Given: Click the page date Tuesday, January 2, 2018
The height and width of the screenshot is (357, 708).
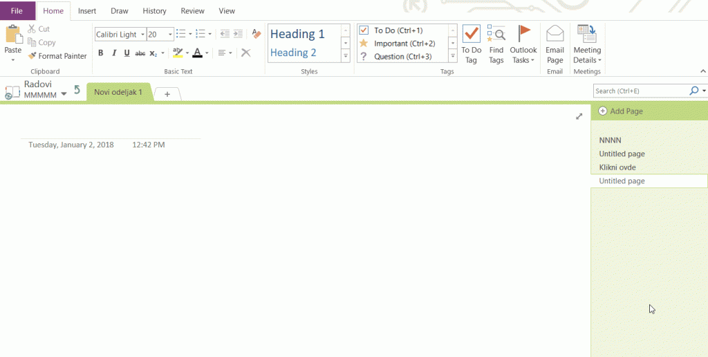Looking at the screenshot, I should 71,145.
